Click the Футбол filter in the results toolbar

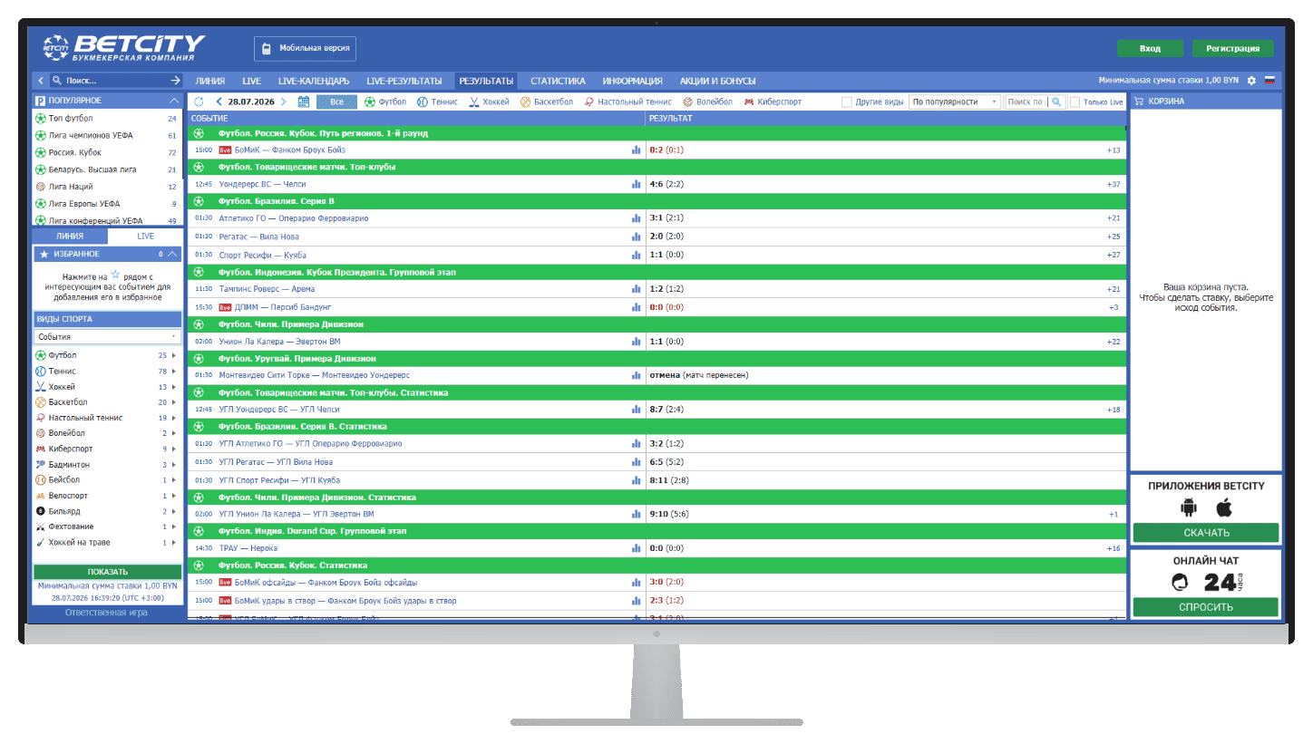tap(385, 102)
